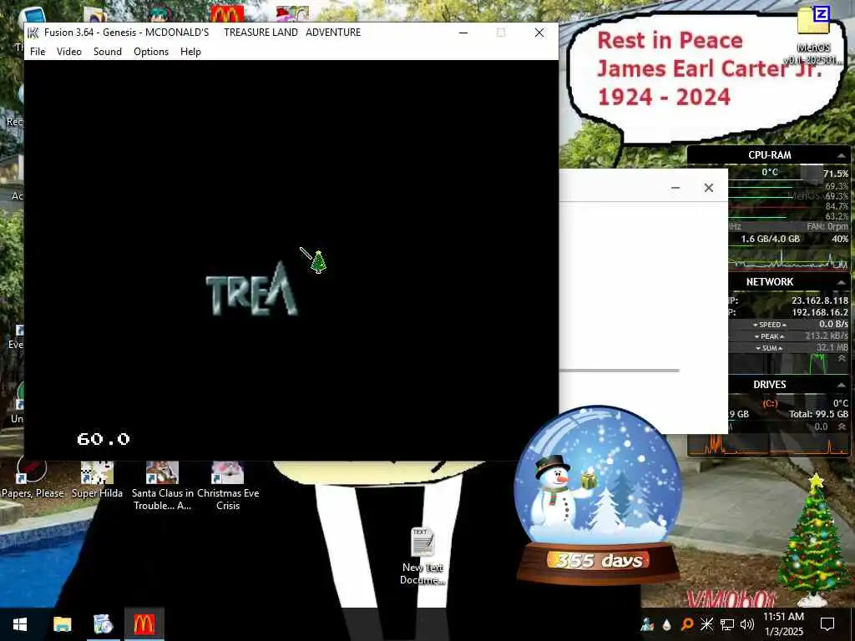Open the Help menu in Fusion
This screenshot has width=855, height=641.
coord(190,51)
